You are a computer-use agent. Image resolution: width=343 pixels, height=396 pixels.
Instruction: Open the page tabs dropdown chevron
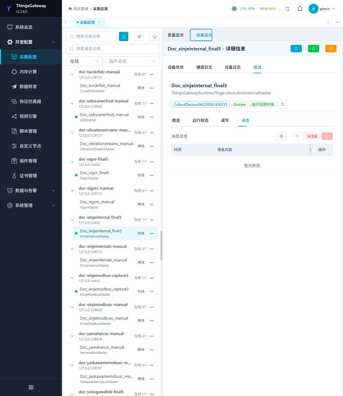point(337,22)
